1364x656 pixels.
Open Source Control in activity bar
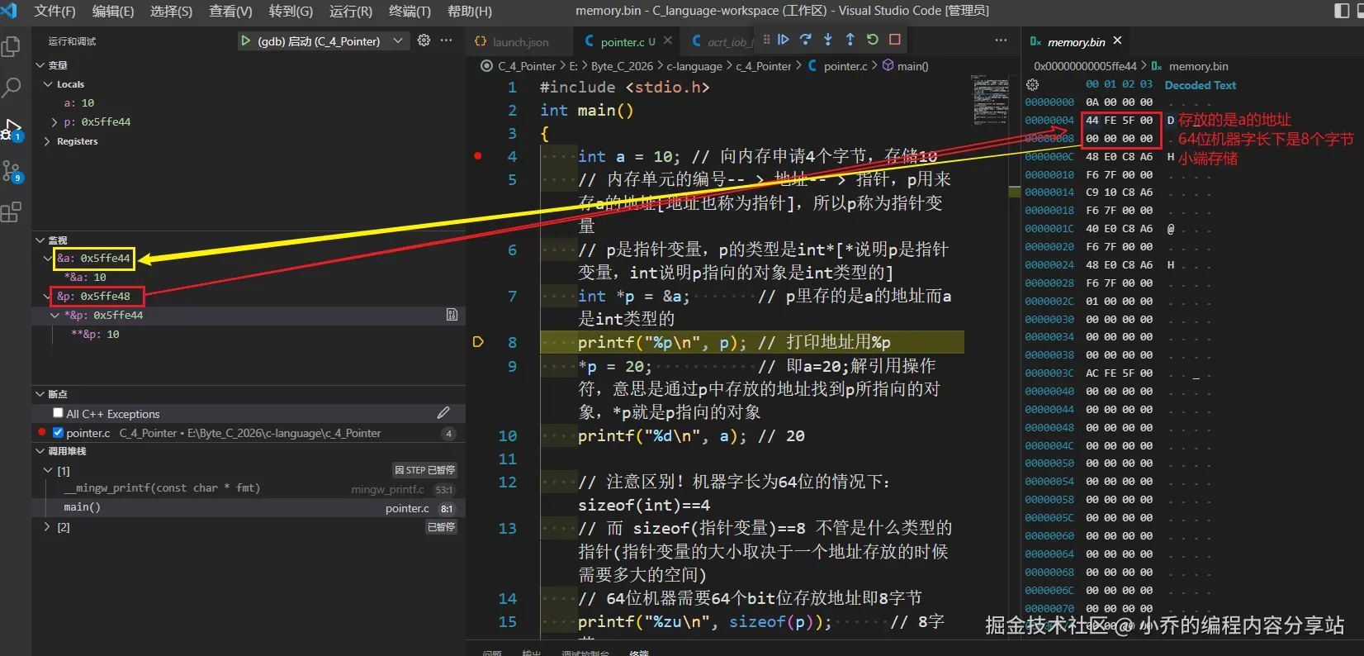tap(12, 171)
